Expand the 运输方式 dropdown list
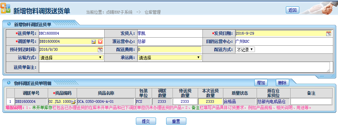Image resolution: width=338 pixels, height=128 pixels. click(71, 57)
